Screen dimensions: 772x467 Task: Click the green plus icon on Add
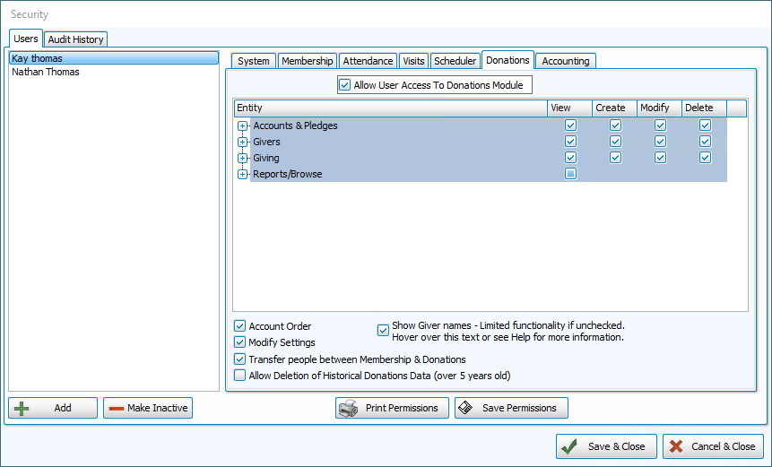click(22, 409)
